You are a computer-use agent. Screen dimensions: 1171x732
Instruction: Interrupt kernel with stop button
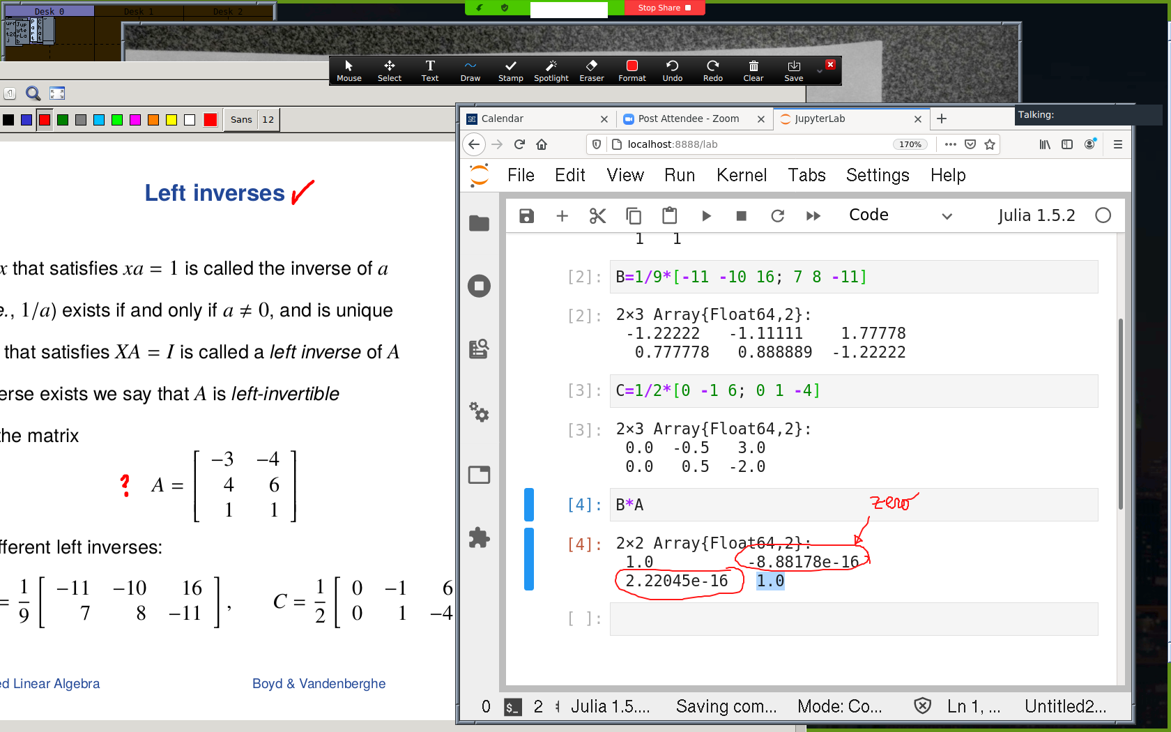[741, 216]
